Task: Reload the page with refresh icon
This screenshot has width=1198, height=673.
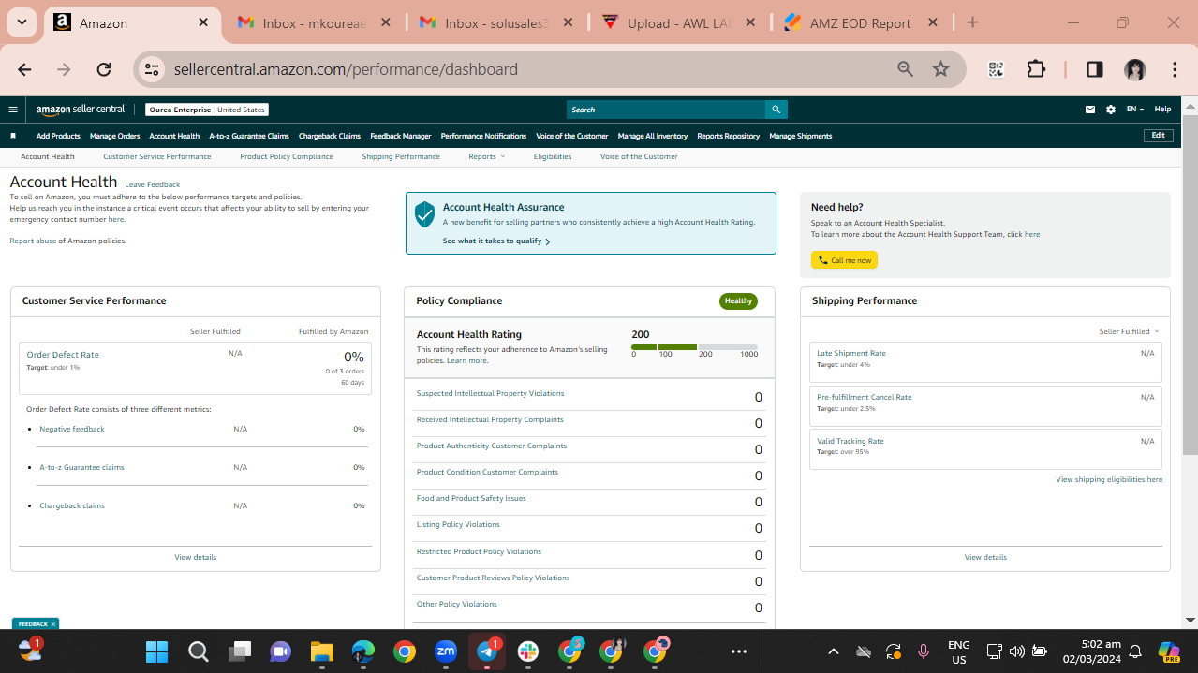Action: [x=104, y=69]
